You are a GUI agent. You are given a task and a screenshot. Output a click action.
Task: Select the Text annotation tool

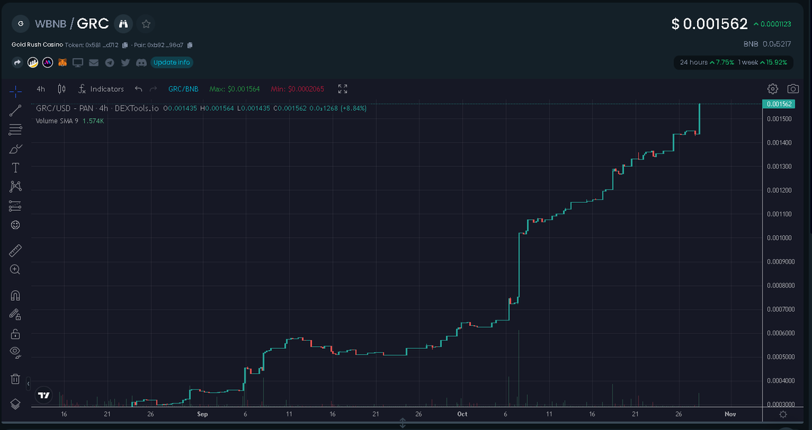click(15, 168)
